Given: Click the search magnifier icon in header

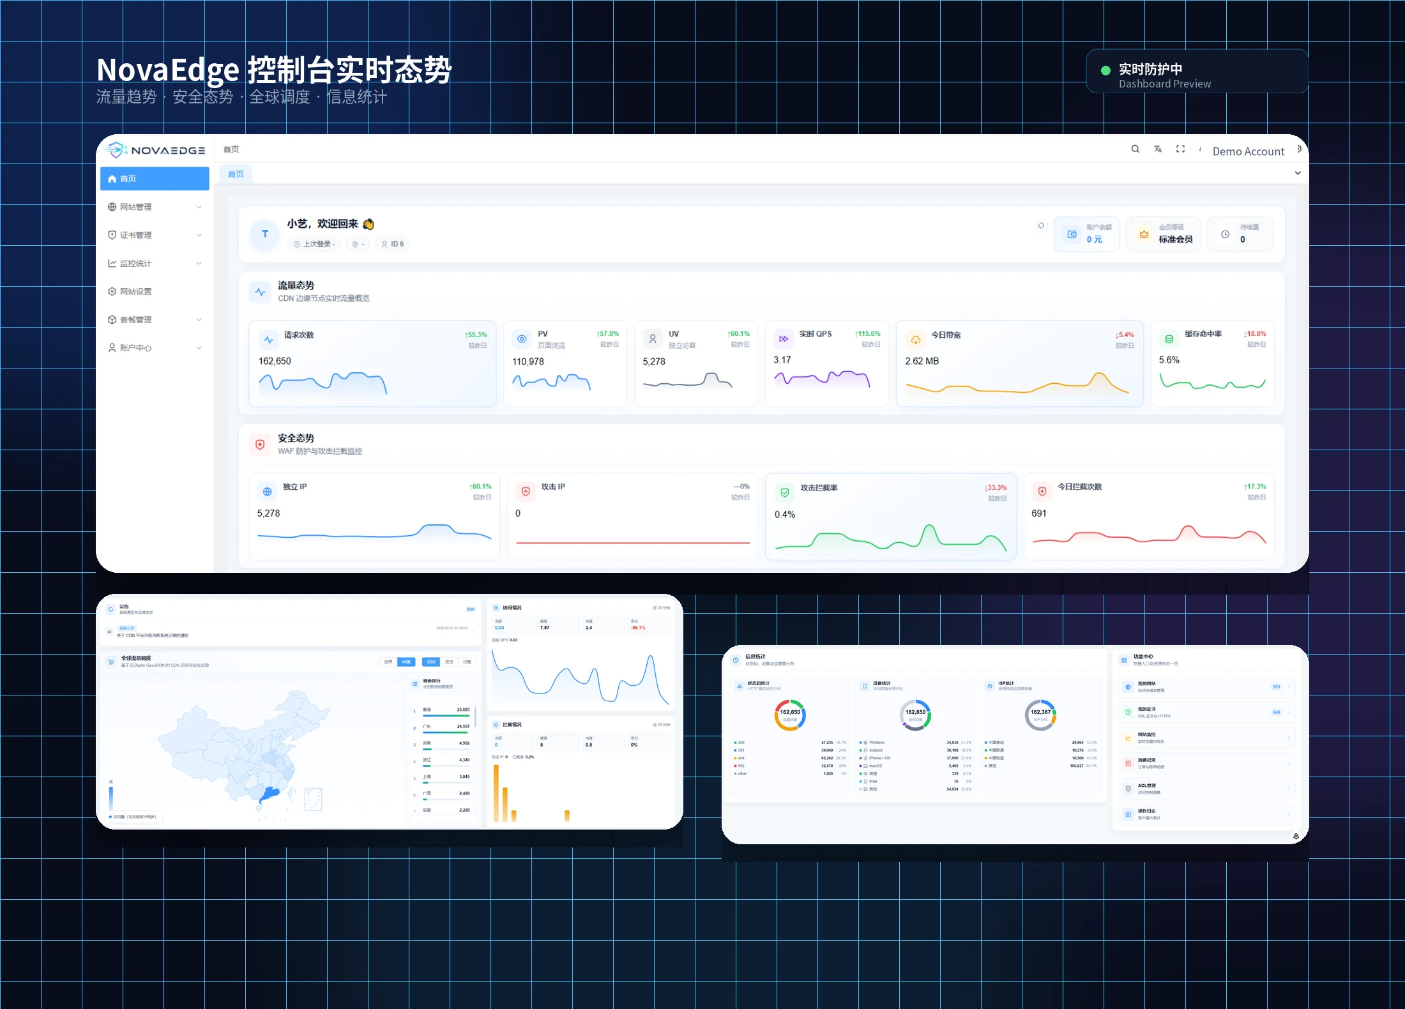Looking at the screenshot, I should [x=1135, y=149].
